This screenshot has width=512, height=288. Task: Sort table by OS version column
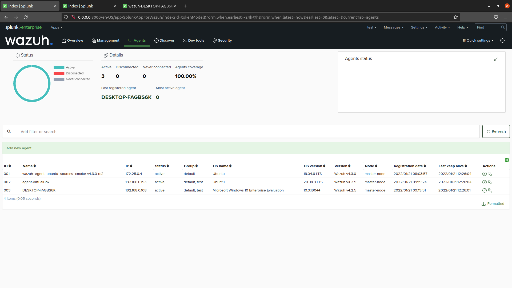point(314,166)
